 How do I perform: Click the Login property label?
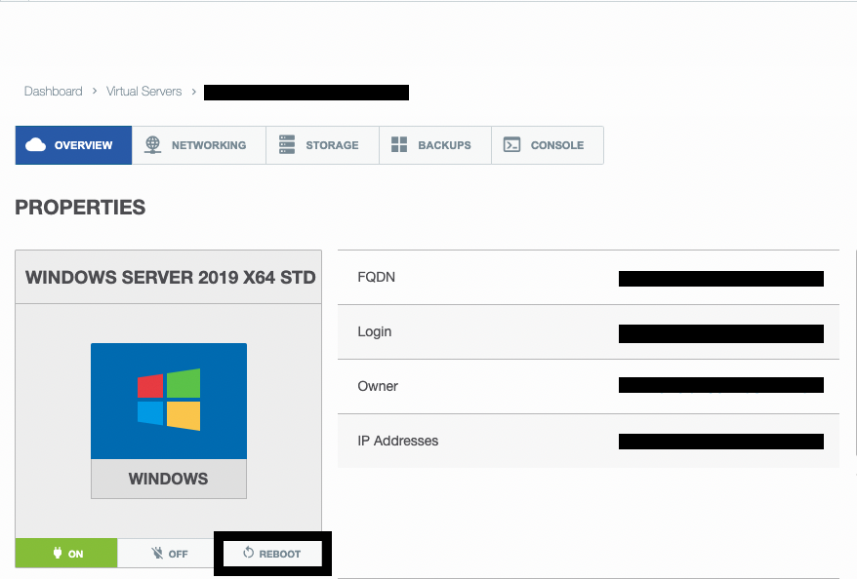tap(375, 331)
